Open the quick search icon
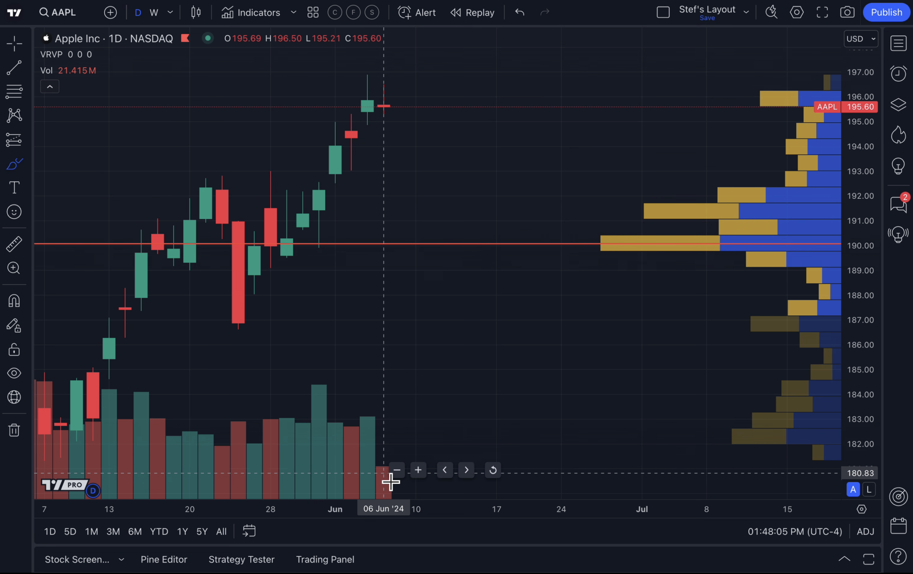The height and width of the screenshot is (574, 913). [x=771, y=12]
